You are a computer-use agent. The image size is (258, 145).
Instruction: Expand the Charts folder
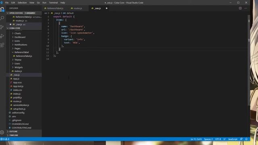[24, 33]
